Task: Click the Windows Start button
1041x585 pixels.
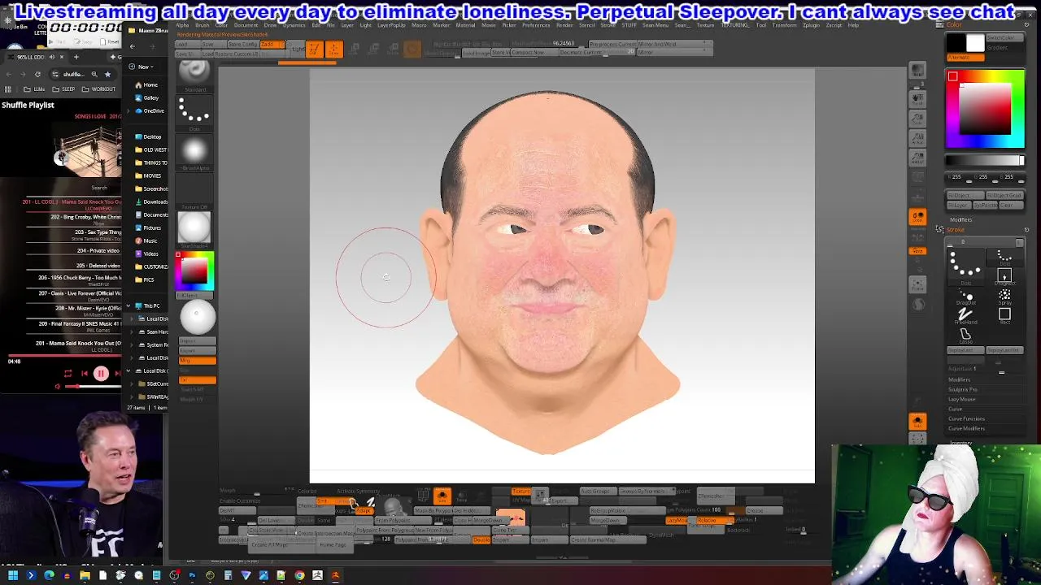Action: point(13,575)
